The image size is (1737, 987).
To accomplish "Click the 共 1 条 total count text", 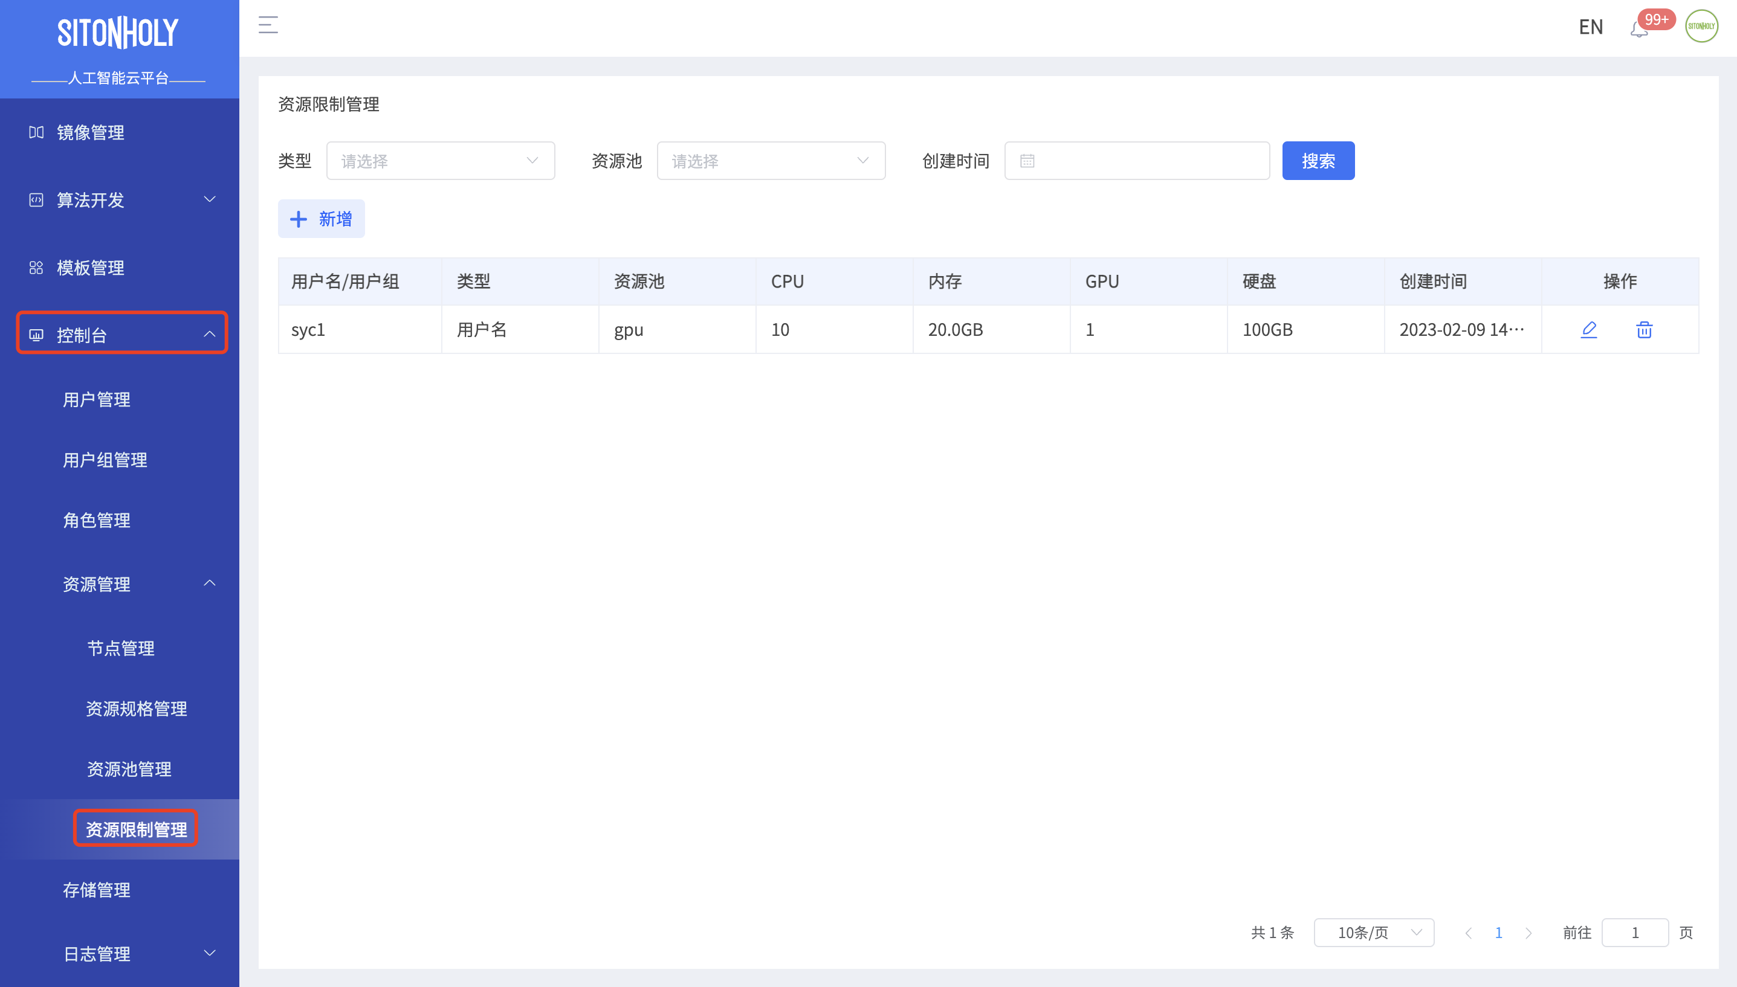I will coord(1272,933).
